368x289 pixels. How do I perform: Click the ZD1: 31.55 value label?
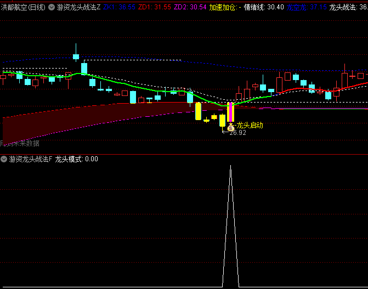tap(155, 7)
